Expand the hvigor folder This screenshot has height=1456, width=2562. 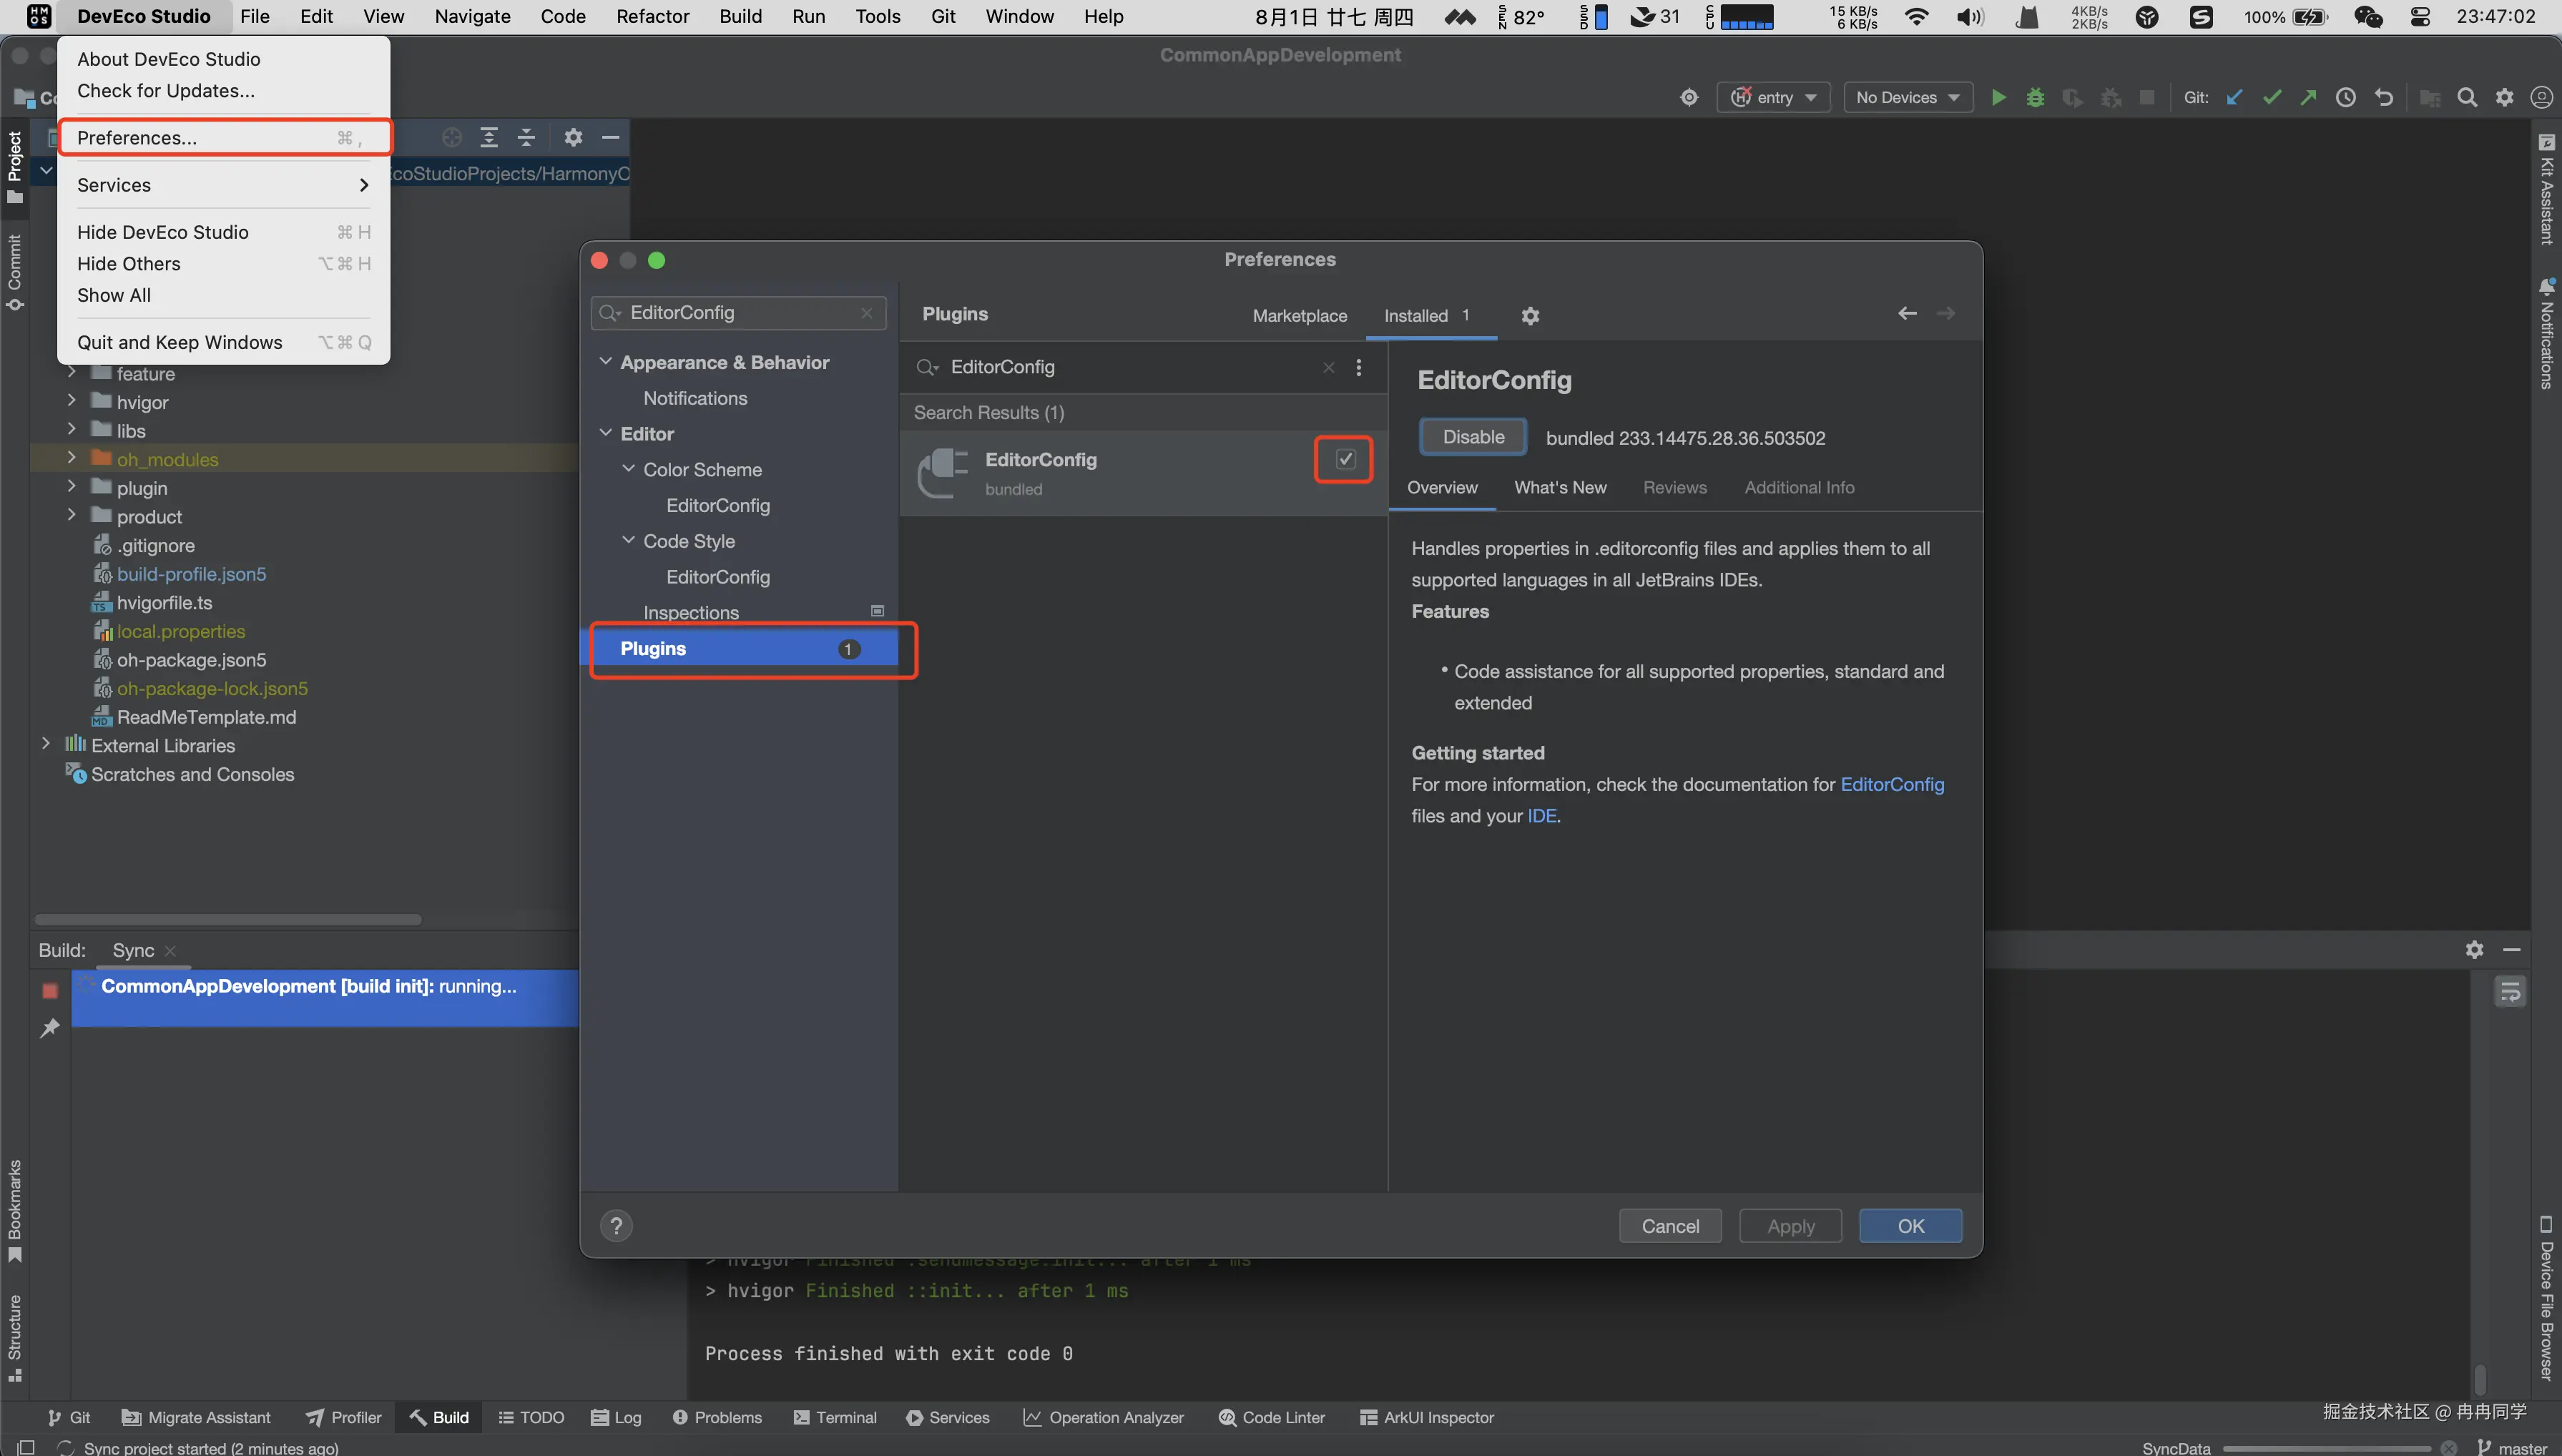(71, 401)
